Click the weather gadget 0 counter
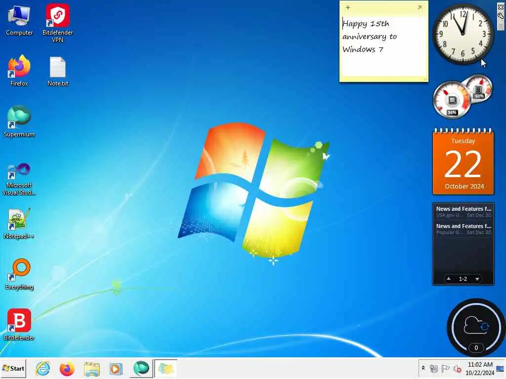506x379 pixels. tap(476, 348)
